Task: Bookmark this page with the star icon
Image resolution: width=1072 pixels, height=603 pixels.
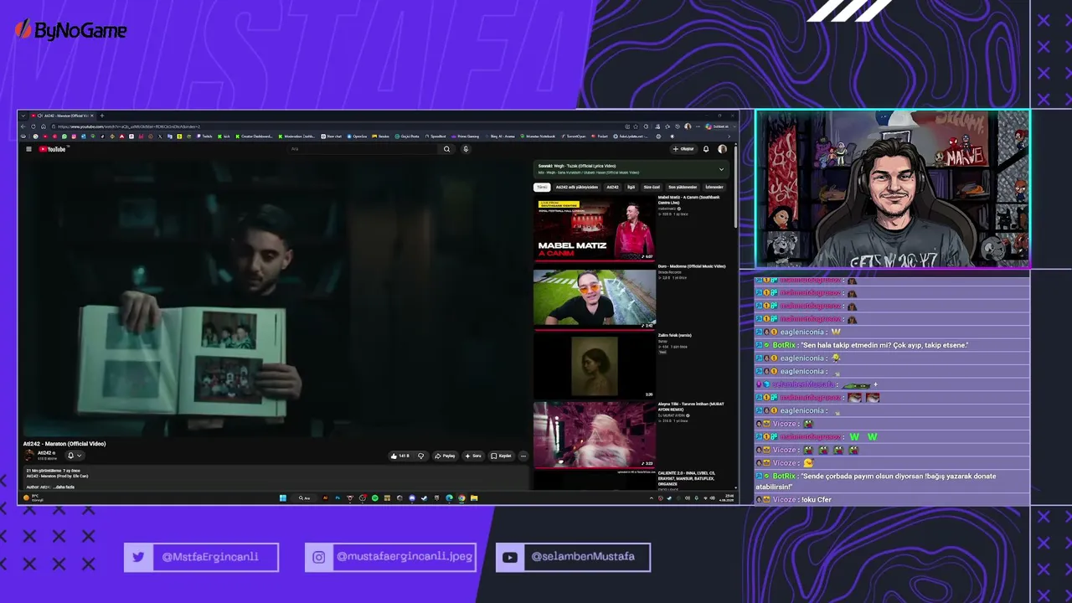Action: (x=636, y=126)
